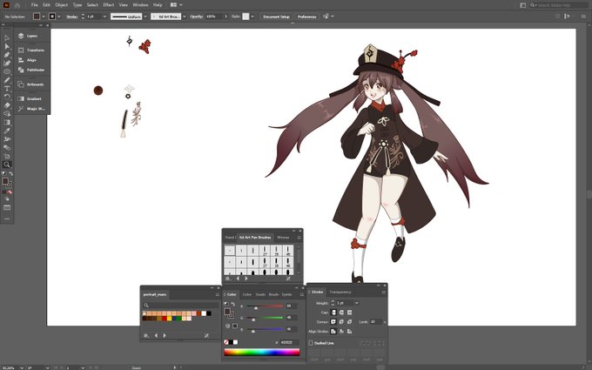Align stroke to outside
Image resolution: width=592 pixels, height=370 pixels.
[x=349, y=331]
